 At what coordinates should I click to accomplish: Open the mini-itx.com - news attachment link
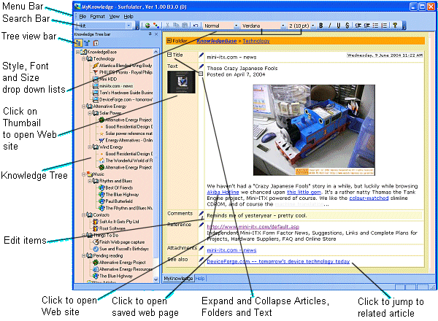[x=231, y=250]
